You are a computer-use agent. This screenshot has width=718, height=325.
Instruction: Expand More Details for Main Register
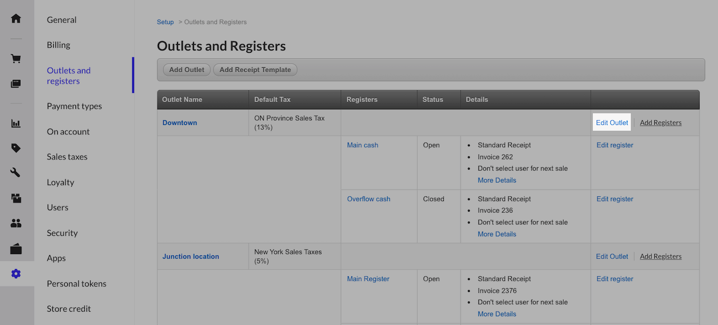tap(496, 313)
